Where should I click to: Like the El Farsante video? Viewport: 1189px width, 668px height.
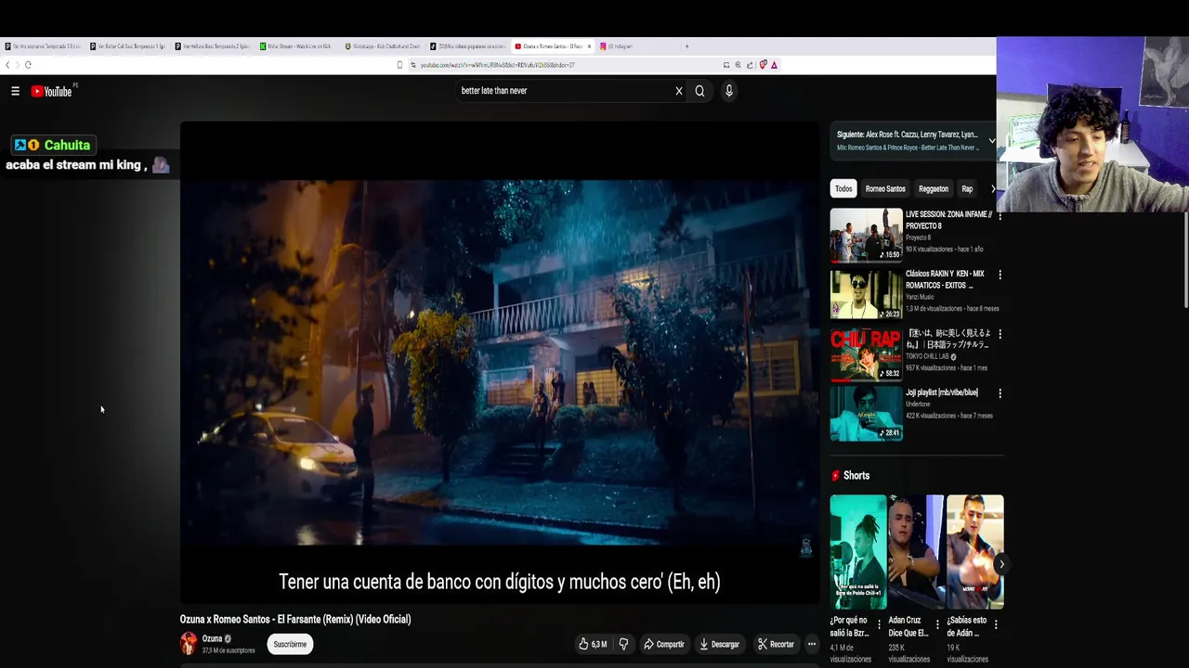point(593,644)
